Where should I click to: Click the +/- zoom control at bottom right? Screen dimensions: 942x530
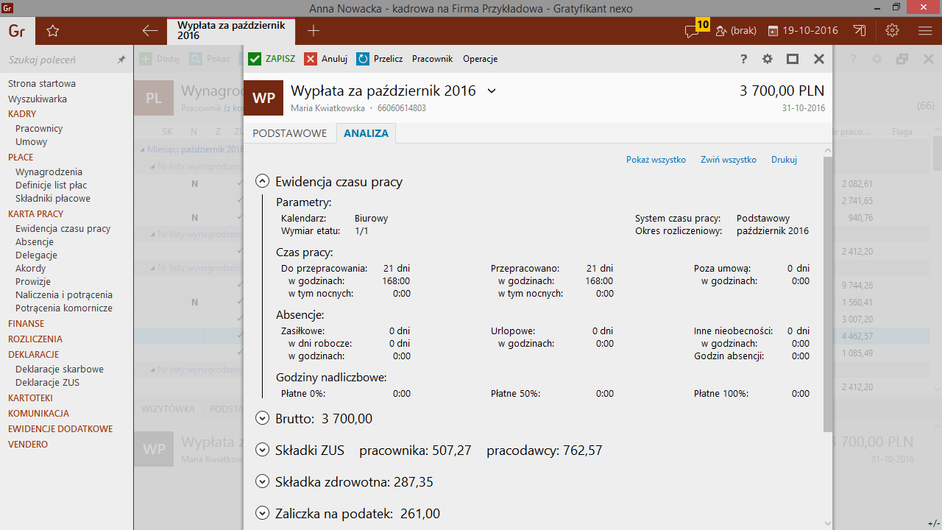point(934,523)
